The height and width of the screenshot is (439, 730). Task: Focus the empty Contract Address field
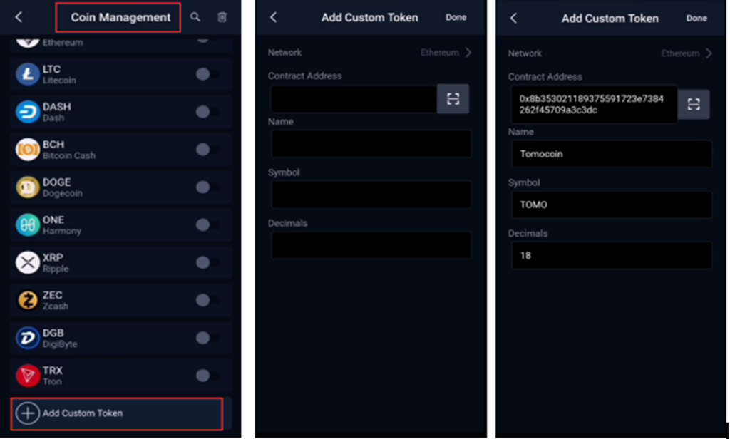click(354, 98)
